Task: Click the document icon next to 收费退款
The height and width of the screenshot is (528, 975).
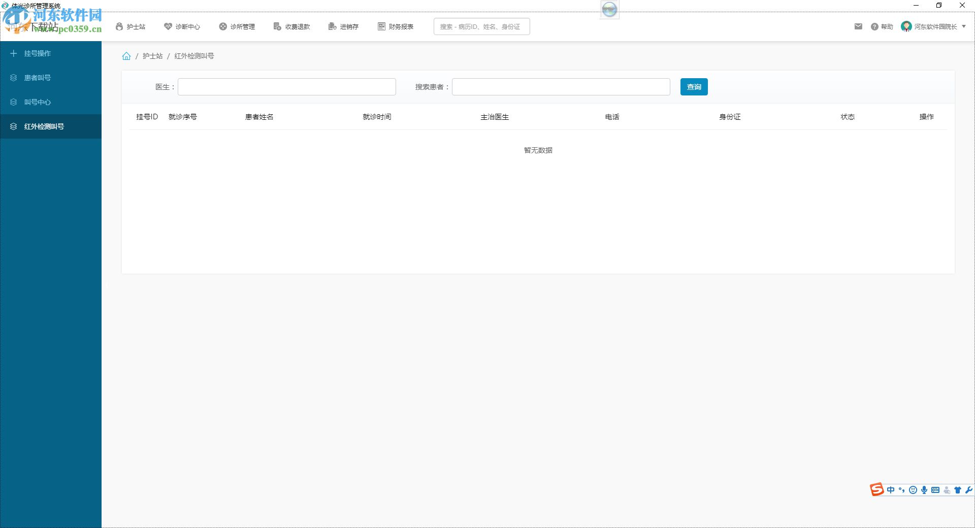Action: click(x=277, y=26)
